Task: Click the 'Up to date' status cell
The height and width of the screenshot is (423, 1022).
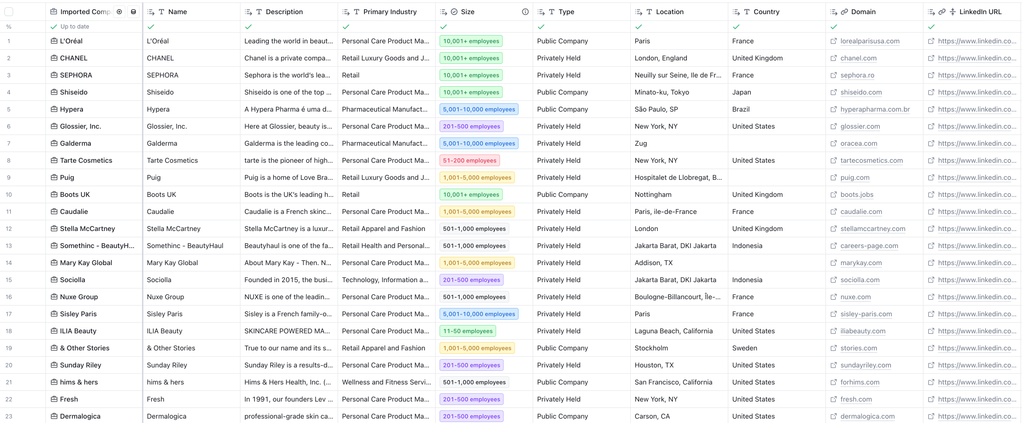Action: [x=94, y=27]
